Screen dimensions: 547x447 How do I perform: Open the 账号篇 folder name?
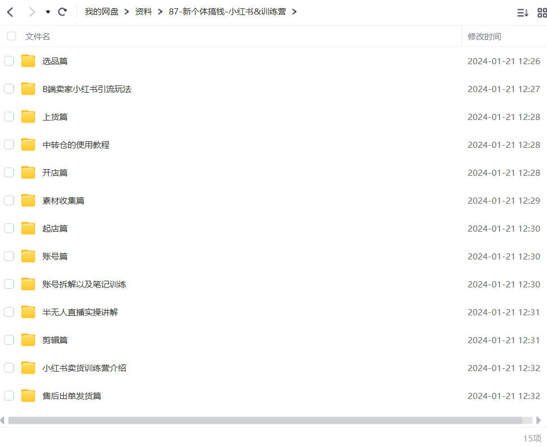pos(55,256)
